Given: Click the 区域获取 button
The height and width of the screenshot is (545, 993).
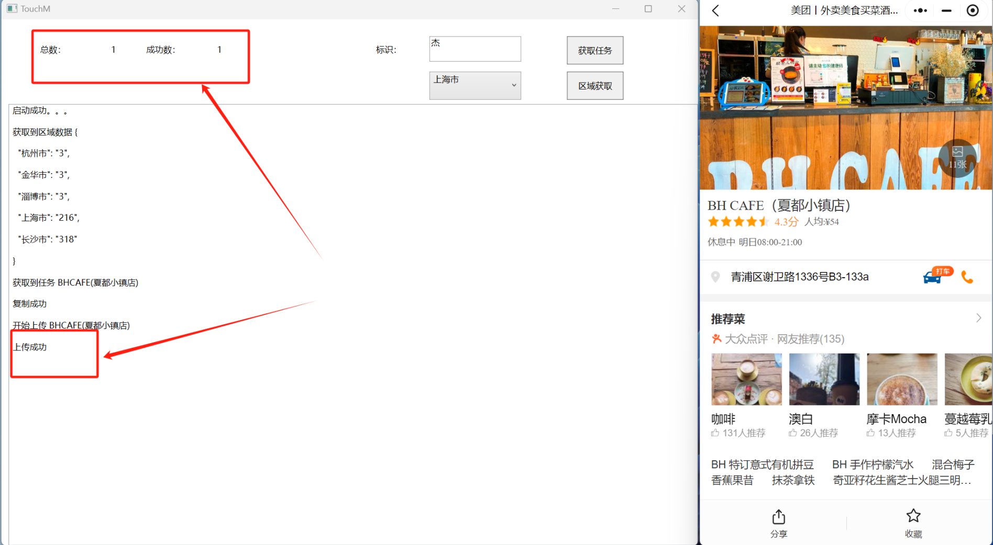Looking at the screenshot, I should click(594, 85).
